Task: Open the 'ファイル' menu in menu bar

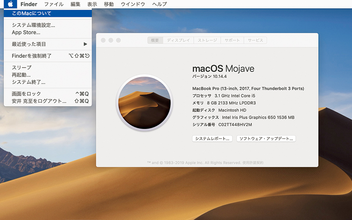Action: 54,4
